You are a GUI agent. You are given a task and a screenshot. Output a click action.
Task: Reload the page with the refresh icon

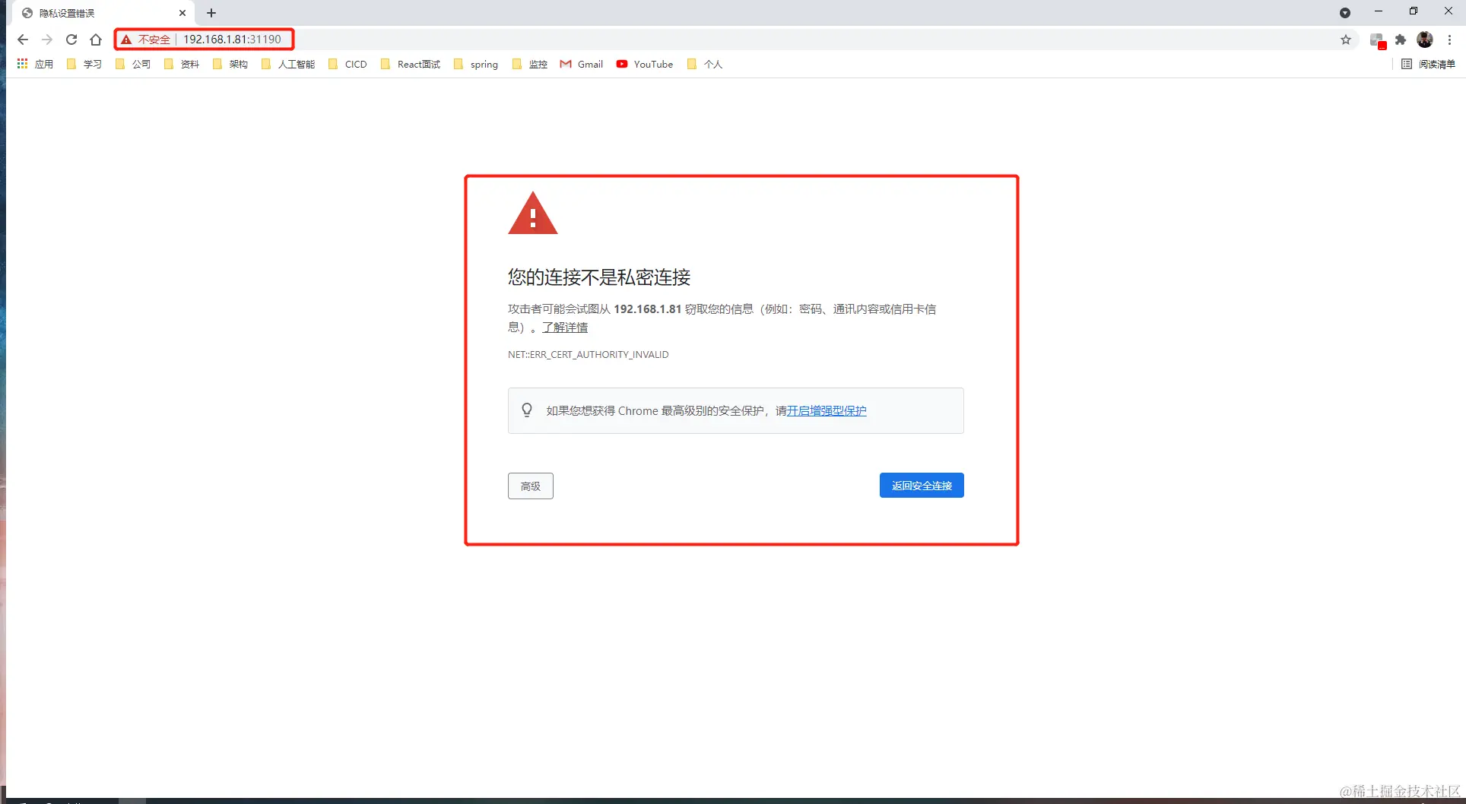click(71, 40)
